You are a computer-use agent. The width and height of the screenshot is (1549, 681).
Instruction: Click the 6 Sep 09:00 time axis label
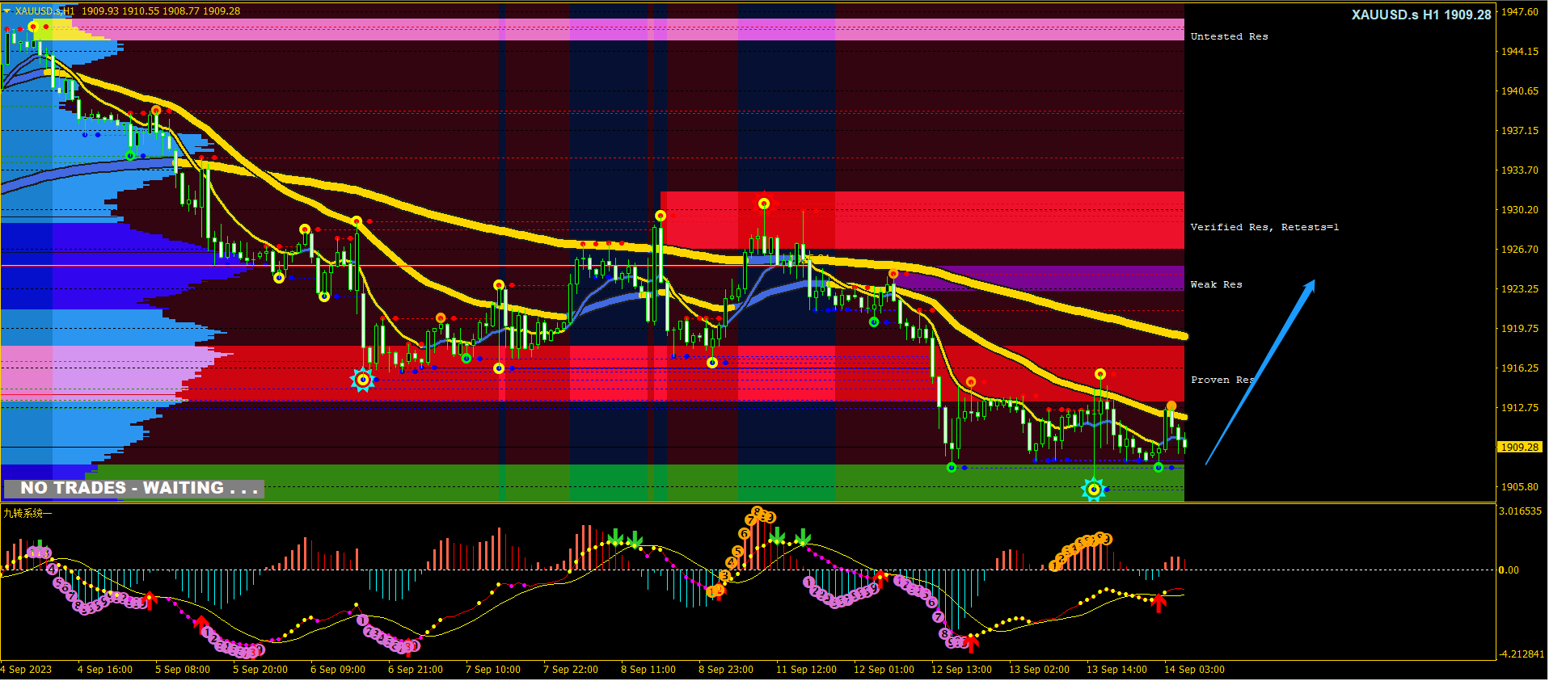tap(338, 670)
